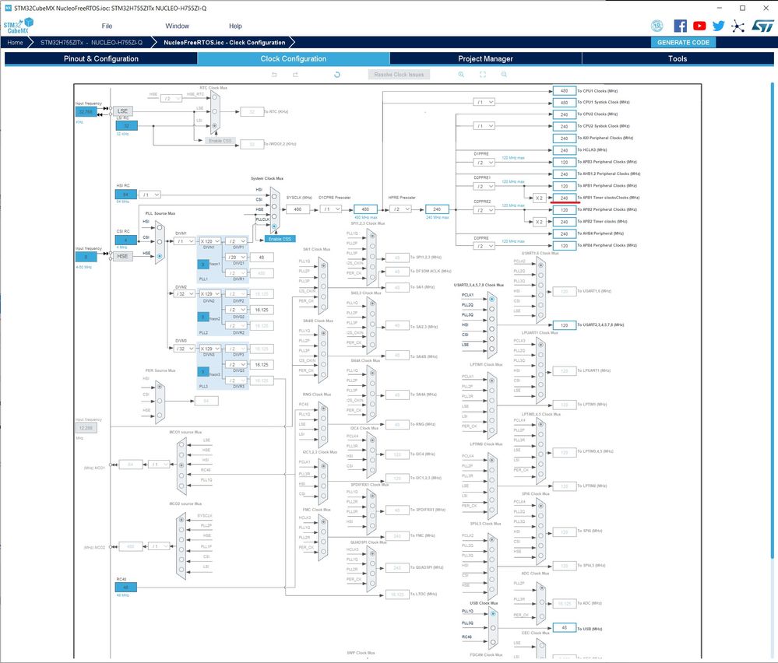Open the D2PPRE1 prescaler dropdown
The image size is (778, 663).
[484, 186]
